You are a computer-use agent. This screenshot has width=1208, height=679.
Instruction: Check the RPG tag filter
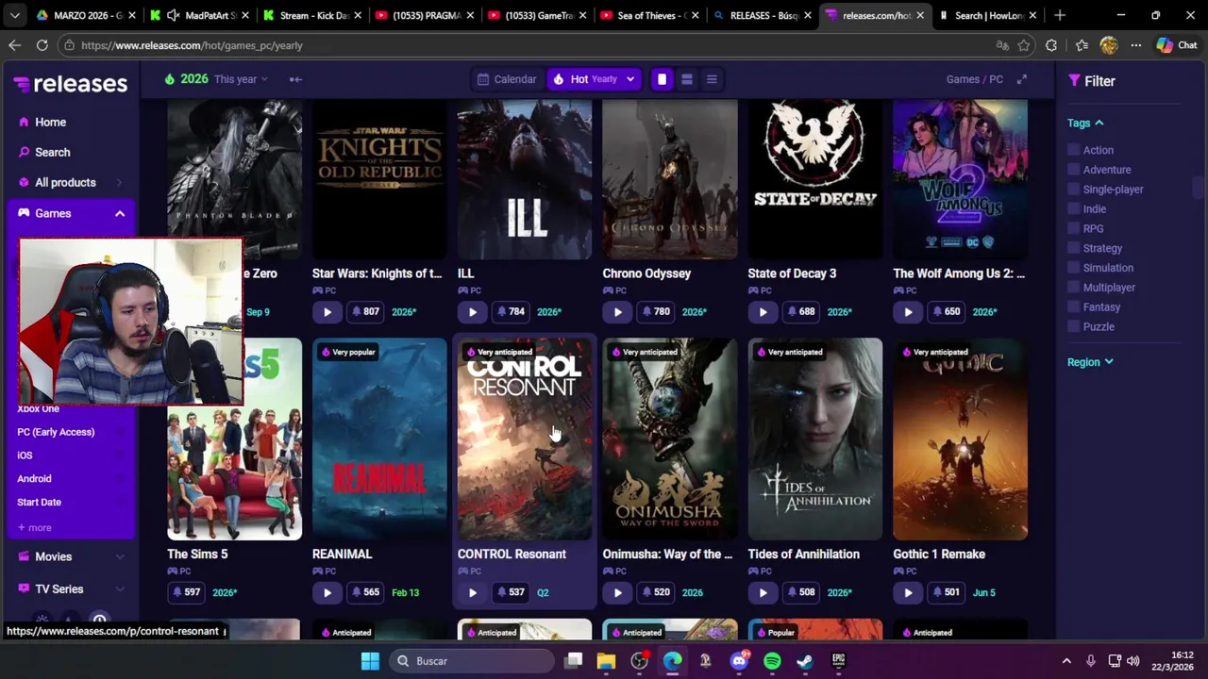(x=1073, y=228)
